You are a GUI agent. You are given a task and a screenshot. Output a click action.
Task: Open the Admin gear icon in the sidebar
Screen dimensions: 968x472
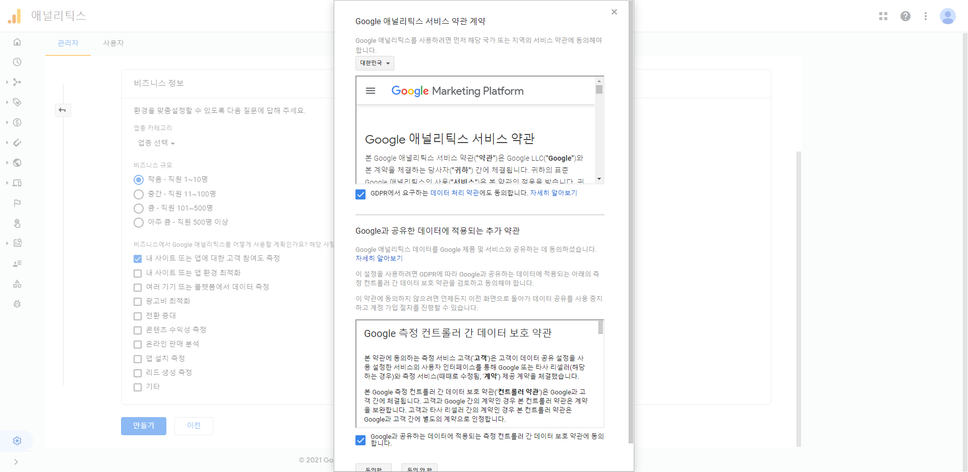(x=17, y=441)
